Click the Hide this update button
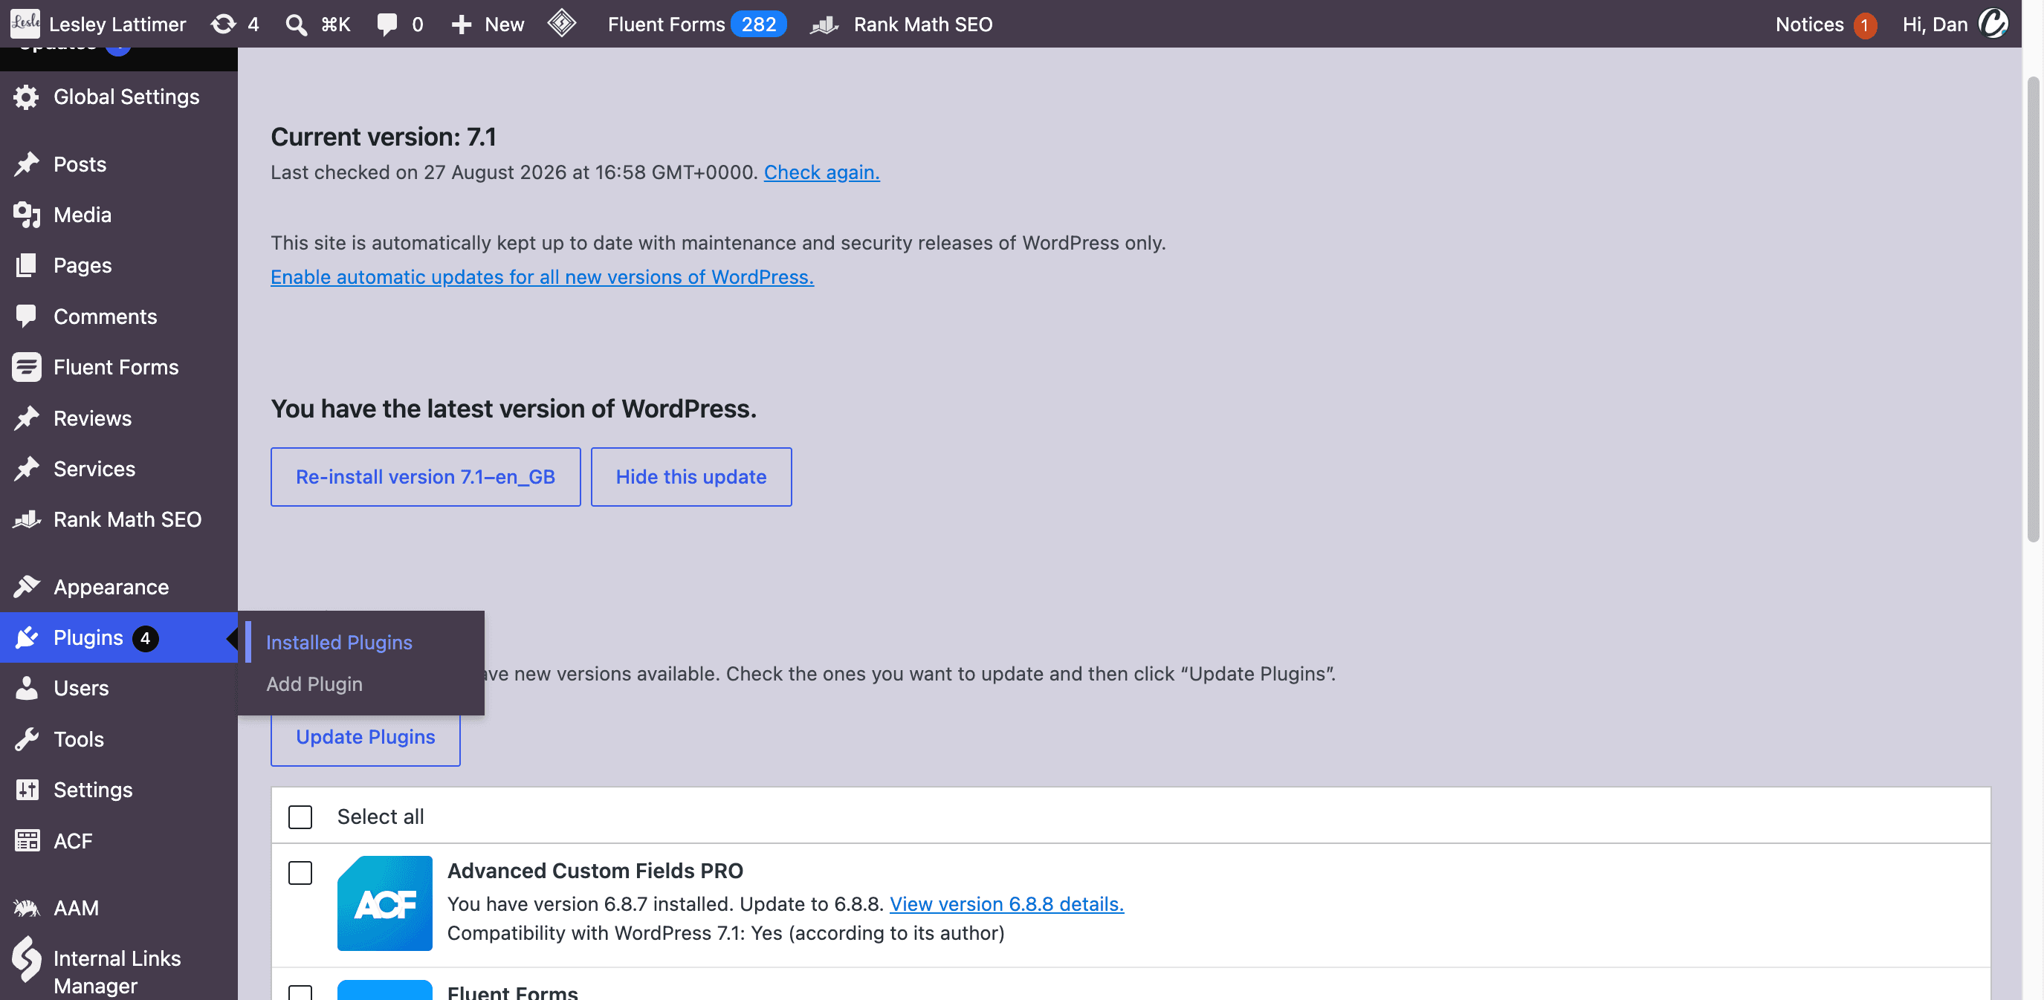Viewport: 2044px width, 1000px height. pos(691,477)
